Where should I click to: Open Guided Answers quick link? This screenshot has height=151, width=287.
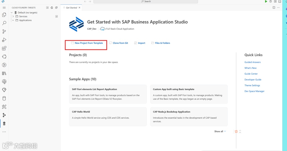click(252, 62)
